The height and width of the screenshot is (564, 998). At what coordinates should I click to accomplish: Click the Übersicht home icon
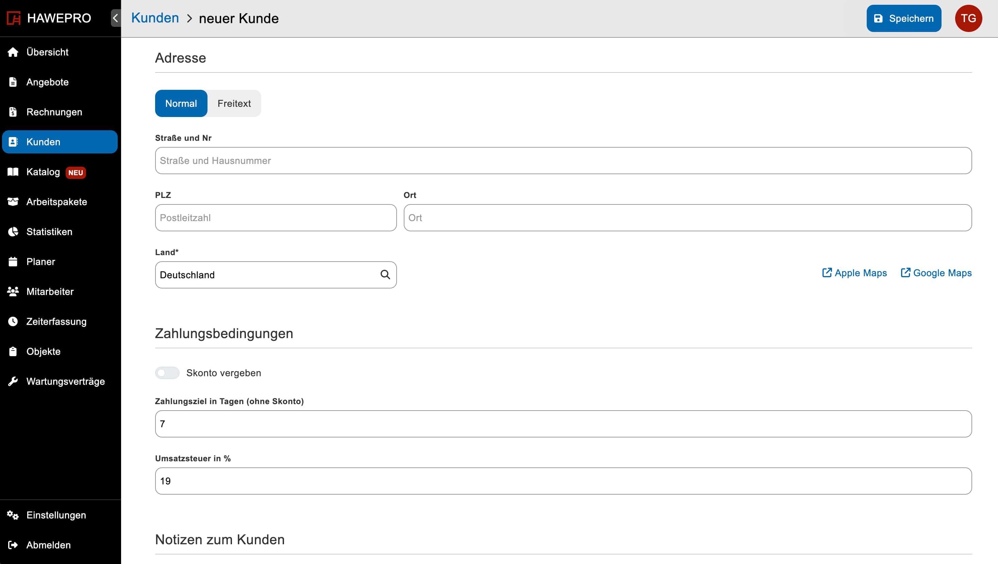tap(13, 52)
